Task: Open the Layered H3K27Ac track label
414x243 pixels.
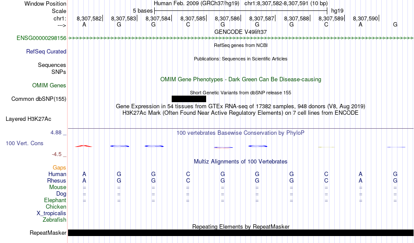Action: point(28,119)
